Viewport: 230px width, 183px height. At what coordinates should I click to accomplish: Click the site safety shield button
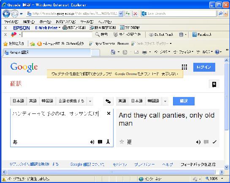coord(127,35)
